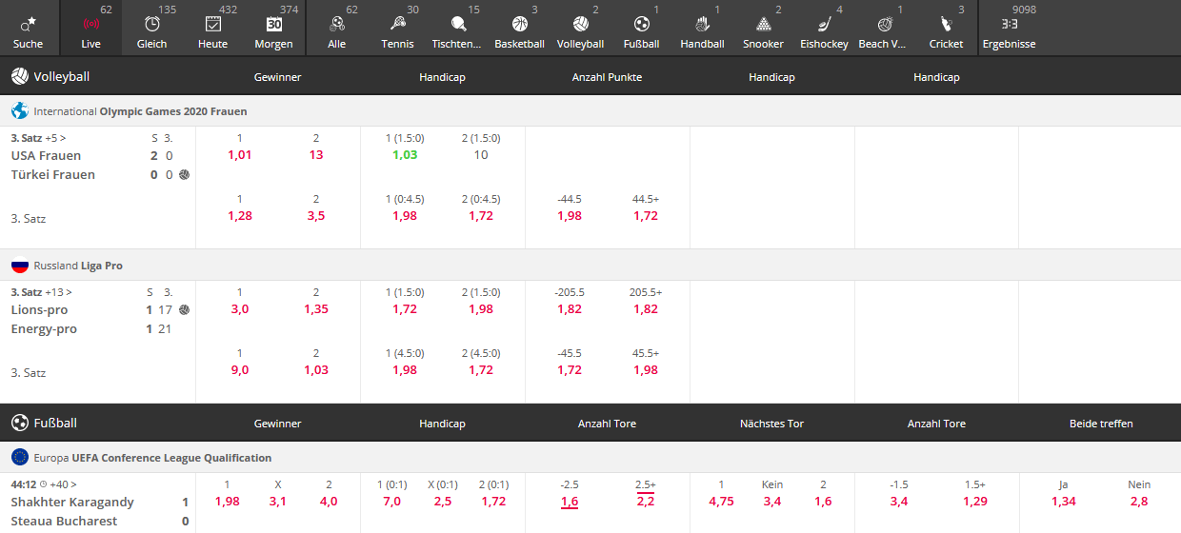Image resolution: width=1181 pixels, height=533 pixels.
Task: Select next goal Kein odds 3,4
Action: coord(772,502)
